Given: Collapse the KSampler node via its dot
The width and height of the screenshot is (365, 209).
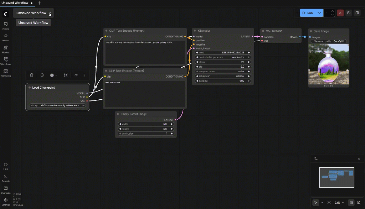Looking at the screenshot, I should click(195, 31).
